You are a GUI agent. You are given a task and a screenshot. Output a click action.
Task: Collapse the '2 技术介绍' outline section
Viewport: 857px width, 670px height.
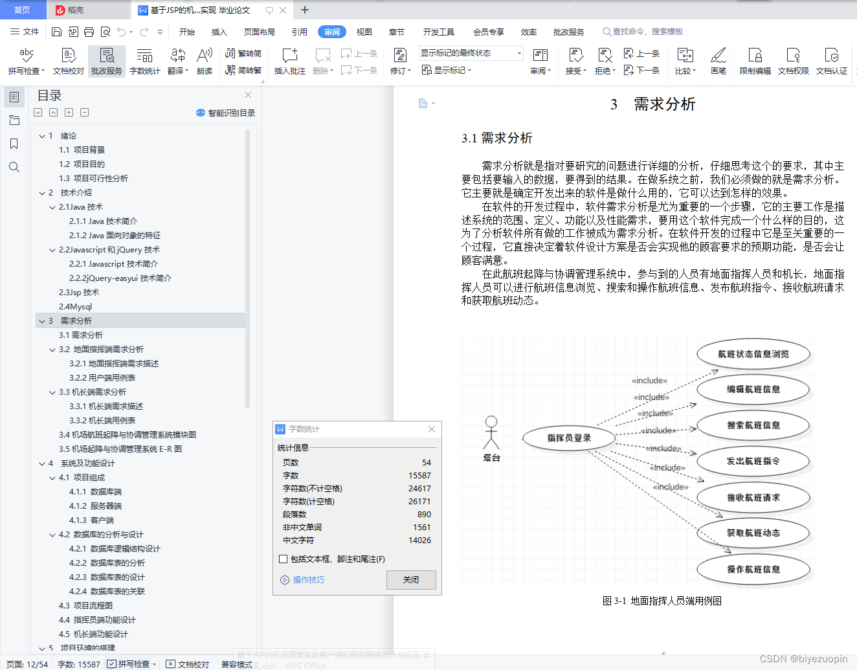(42, 193)
